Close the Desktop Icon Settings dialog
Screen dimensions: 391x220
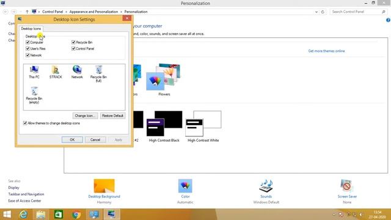coord(127,18)
